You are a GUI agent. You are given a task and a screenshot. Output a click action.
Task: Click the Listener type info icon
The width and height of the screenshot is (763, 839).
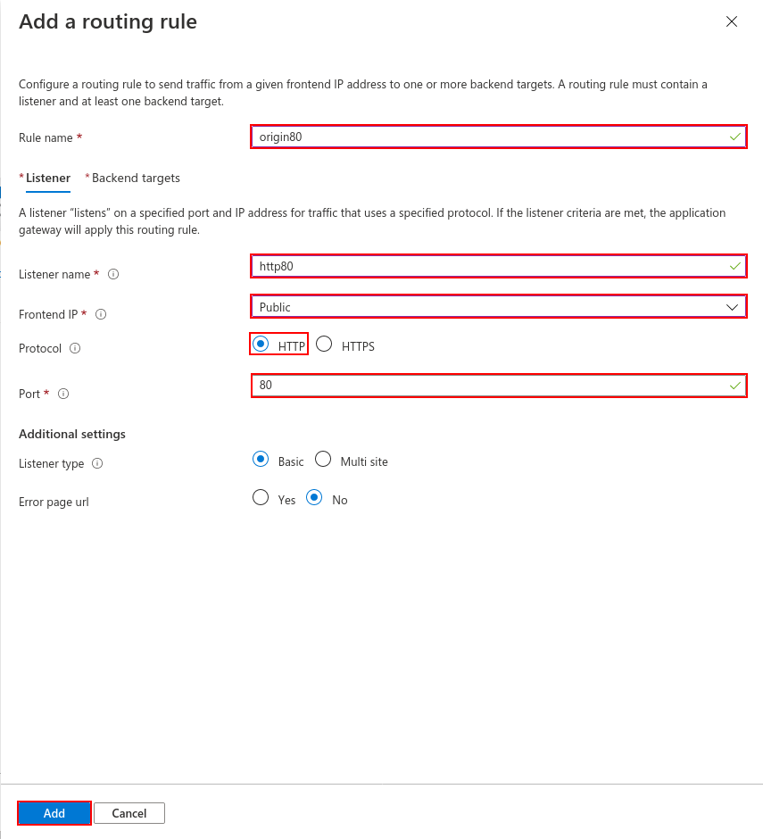coord(97,463)
